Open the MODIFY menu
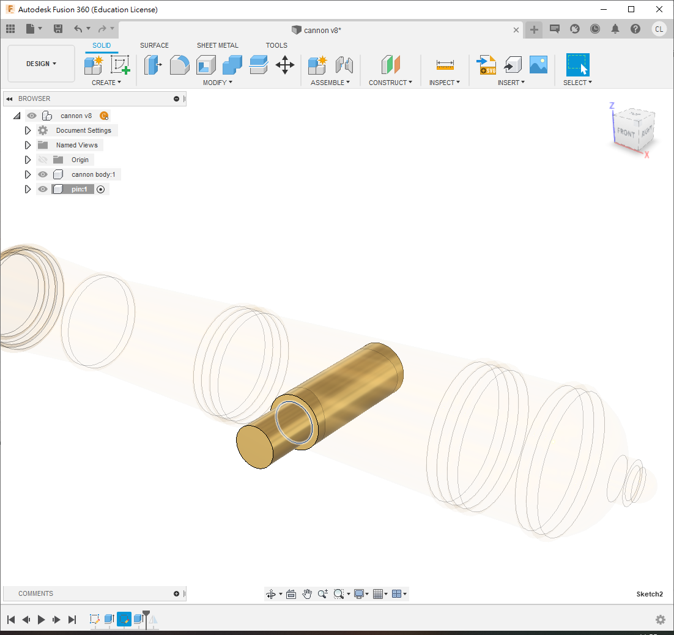Image resolution: width=674 pixels, height=635 pixels. pyautogui.click(x=217, y=83)
